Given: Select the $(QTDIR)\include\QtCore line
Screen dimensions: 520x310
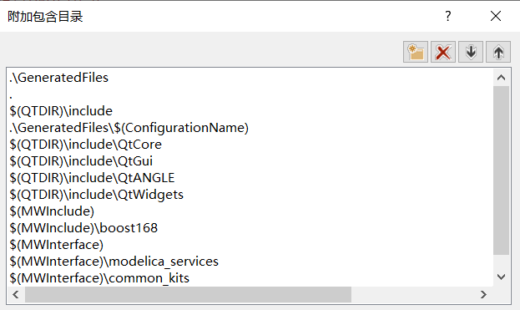Looking at the screenshot, I should (86, 145).
